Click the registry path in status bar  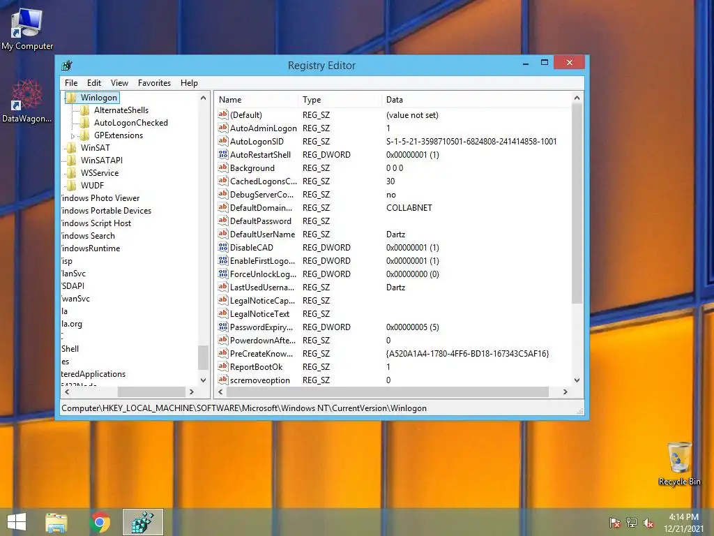pos(244,408)
